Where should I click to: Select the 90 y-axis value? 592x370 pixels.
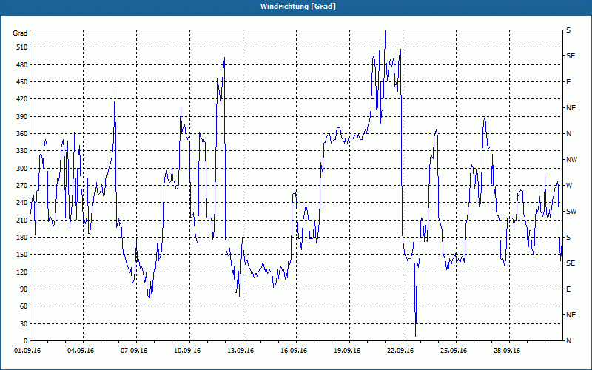tap(23, 289)
